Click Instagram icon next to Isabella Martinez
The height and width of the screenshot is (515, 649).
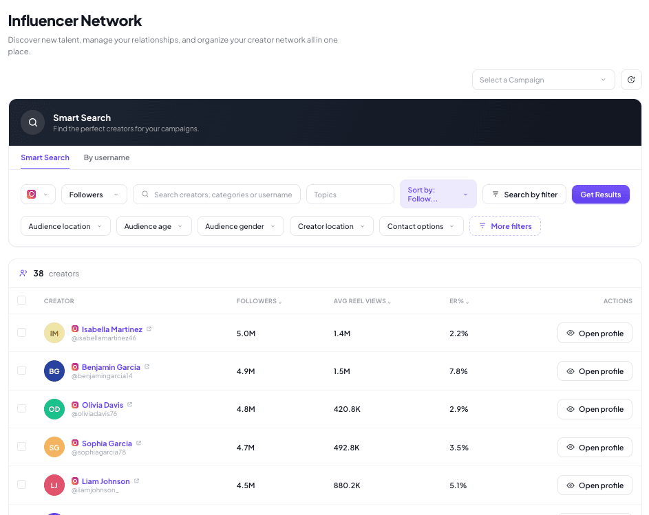pos(75,329)
